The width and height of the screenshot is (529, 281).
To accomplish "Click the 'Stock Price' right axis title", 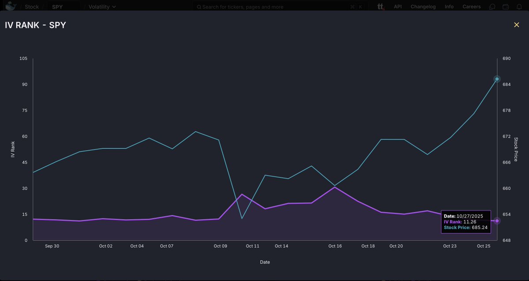I will click(516, 150).
